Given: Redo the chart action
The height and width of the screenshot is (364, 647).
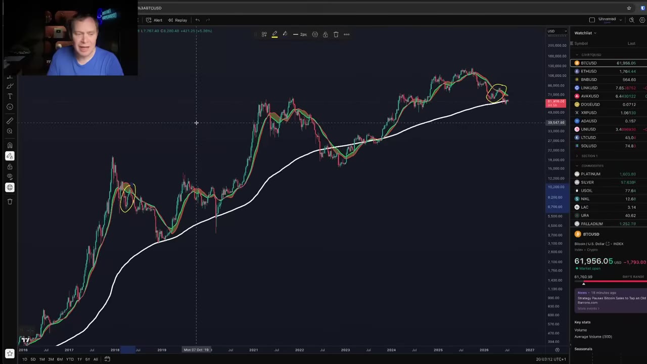Looking at the screenshot, I should point(208,20).
